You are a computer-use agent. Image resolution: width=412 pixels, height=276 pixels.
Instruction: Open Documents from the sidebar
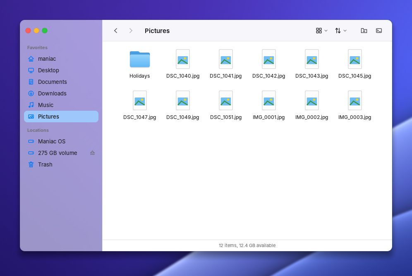pyautogui.click(x=61, y=82)
